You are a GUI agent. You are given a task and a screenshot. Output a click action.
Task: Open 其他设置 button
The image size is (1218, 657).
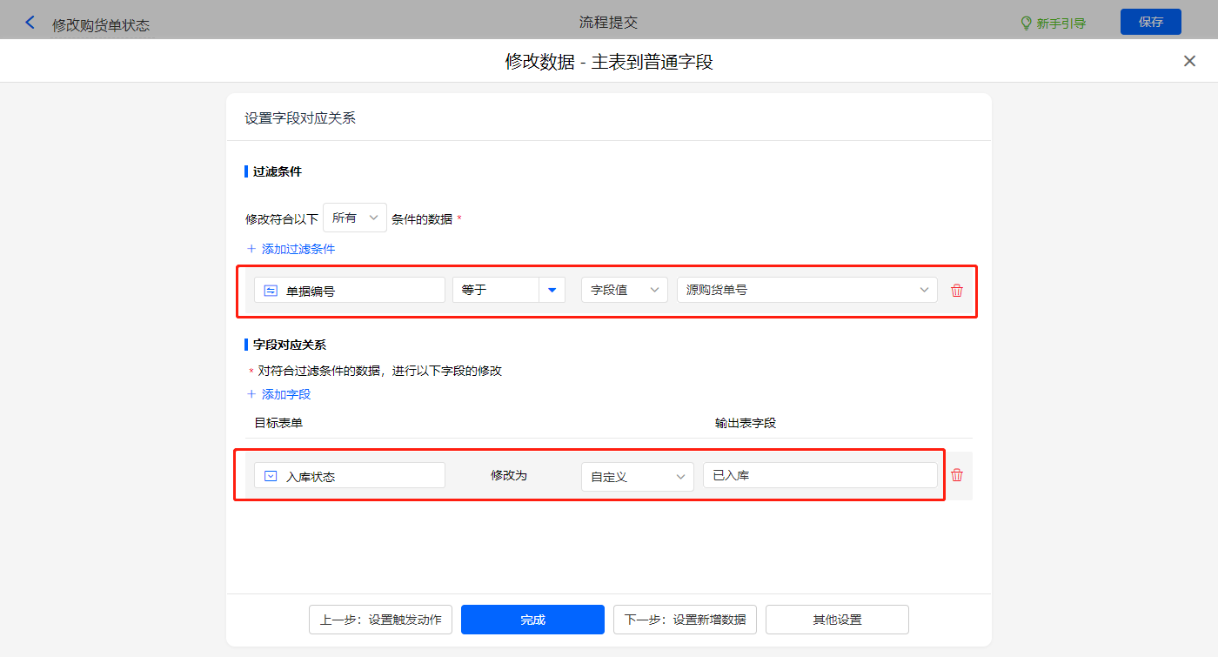[x=837, y=620]
